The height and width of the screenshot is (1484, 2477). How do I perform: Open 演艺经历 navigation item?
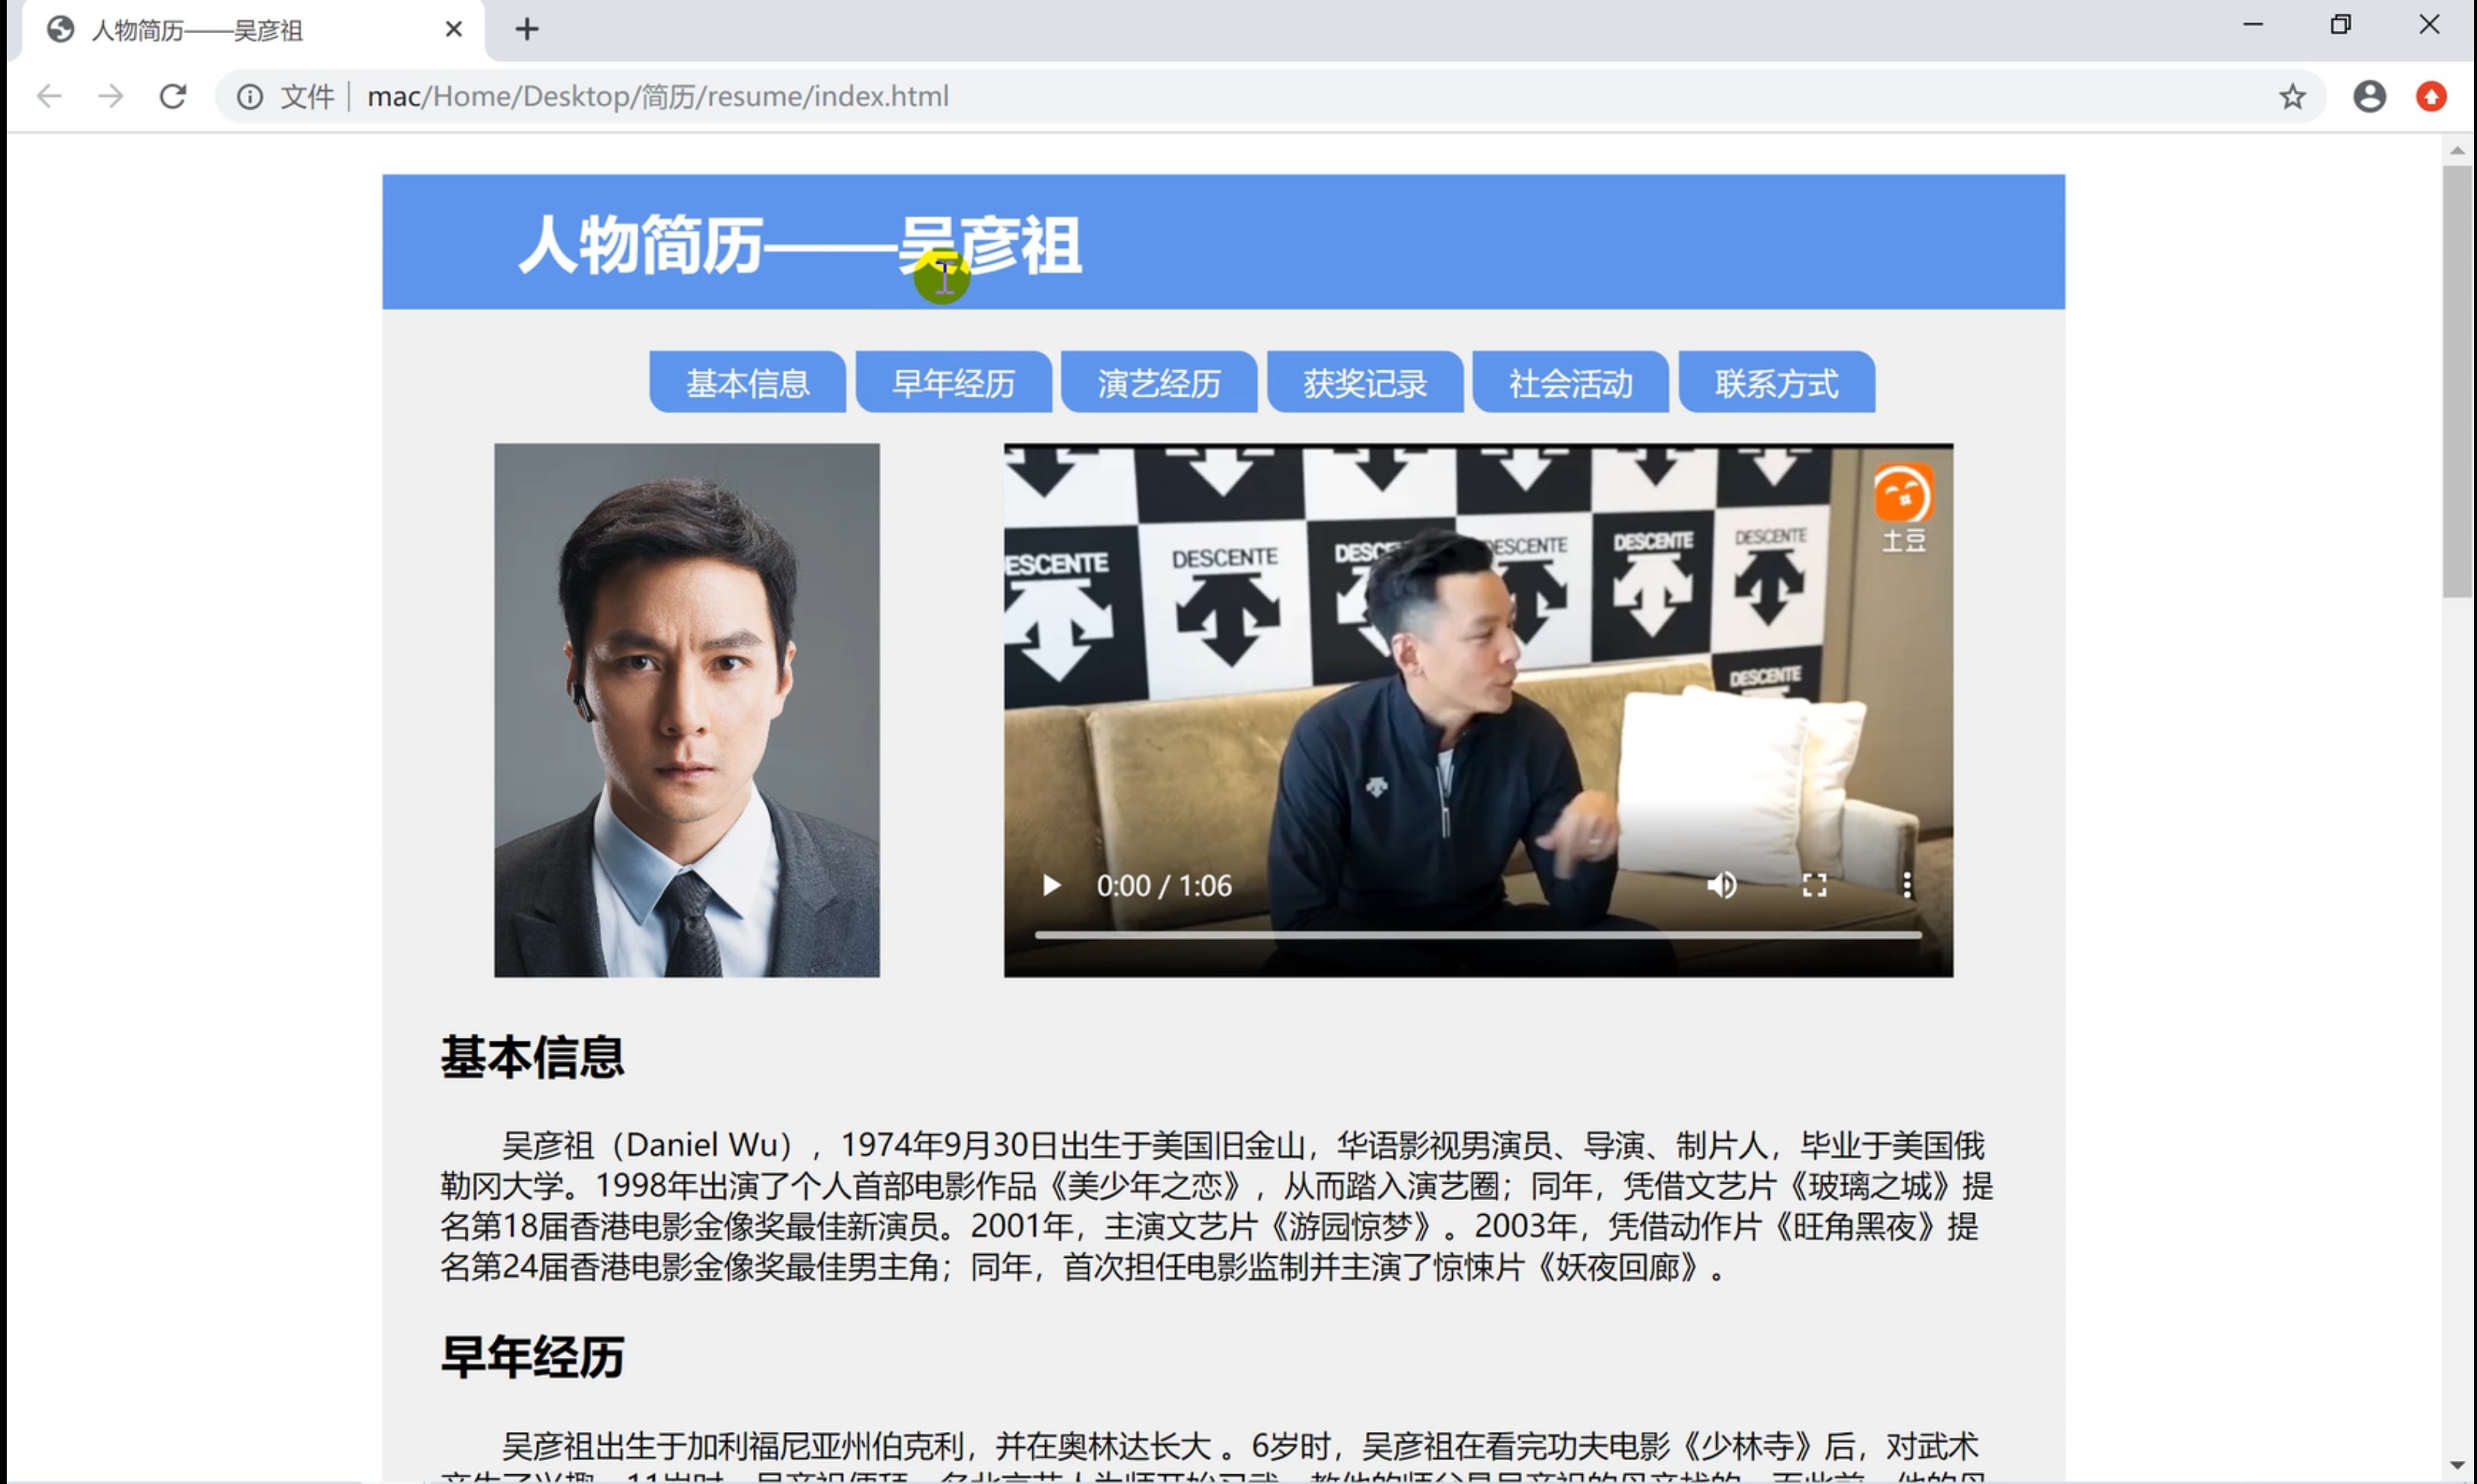coord(1159,383)
